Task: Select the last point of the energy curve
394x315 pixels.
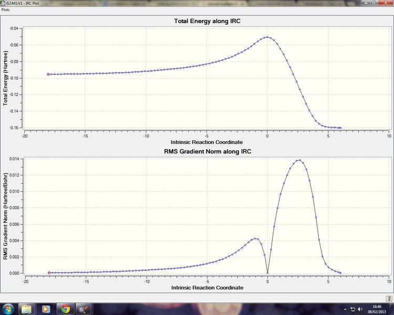Action: [x=340, y=128]
